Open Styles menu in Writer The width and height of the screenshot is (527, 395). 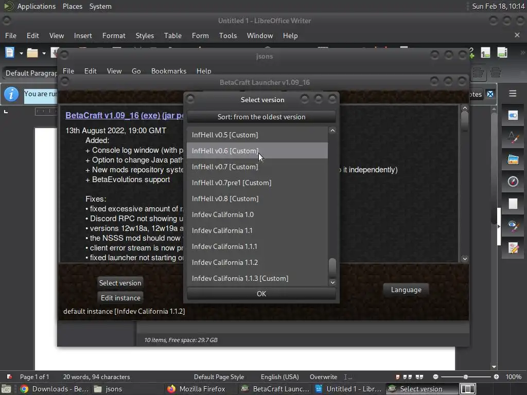(145, 35)
